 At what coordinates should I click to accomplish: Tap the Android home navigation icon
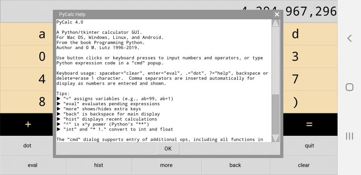[349, 87]
